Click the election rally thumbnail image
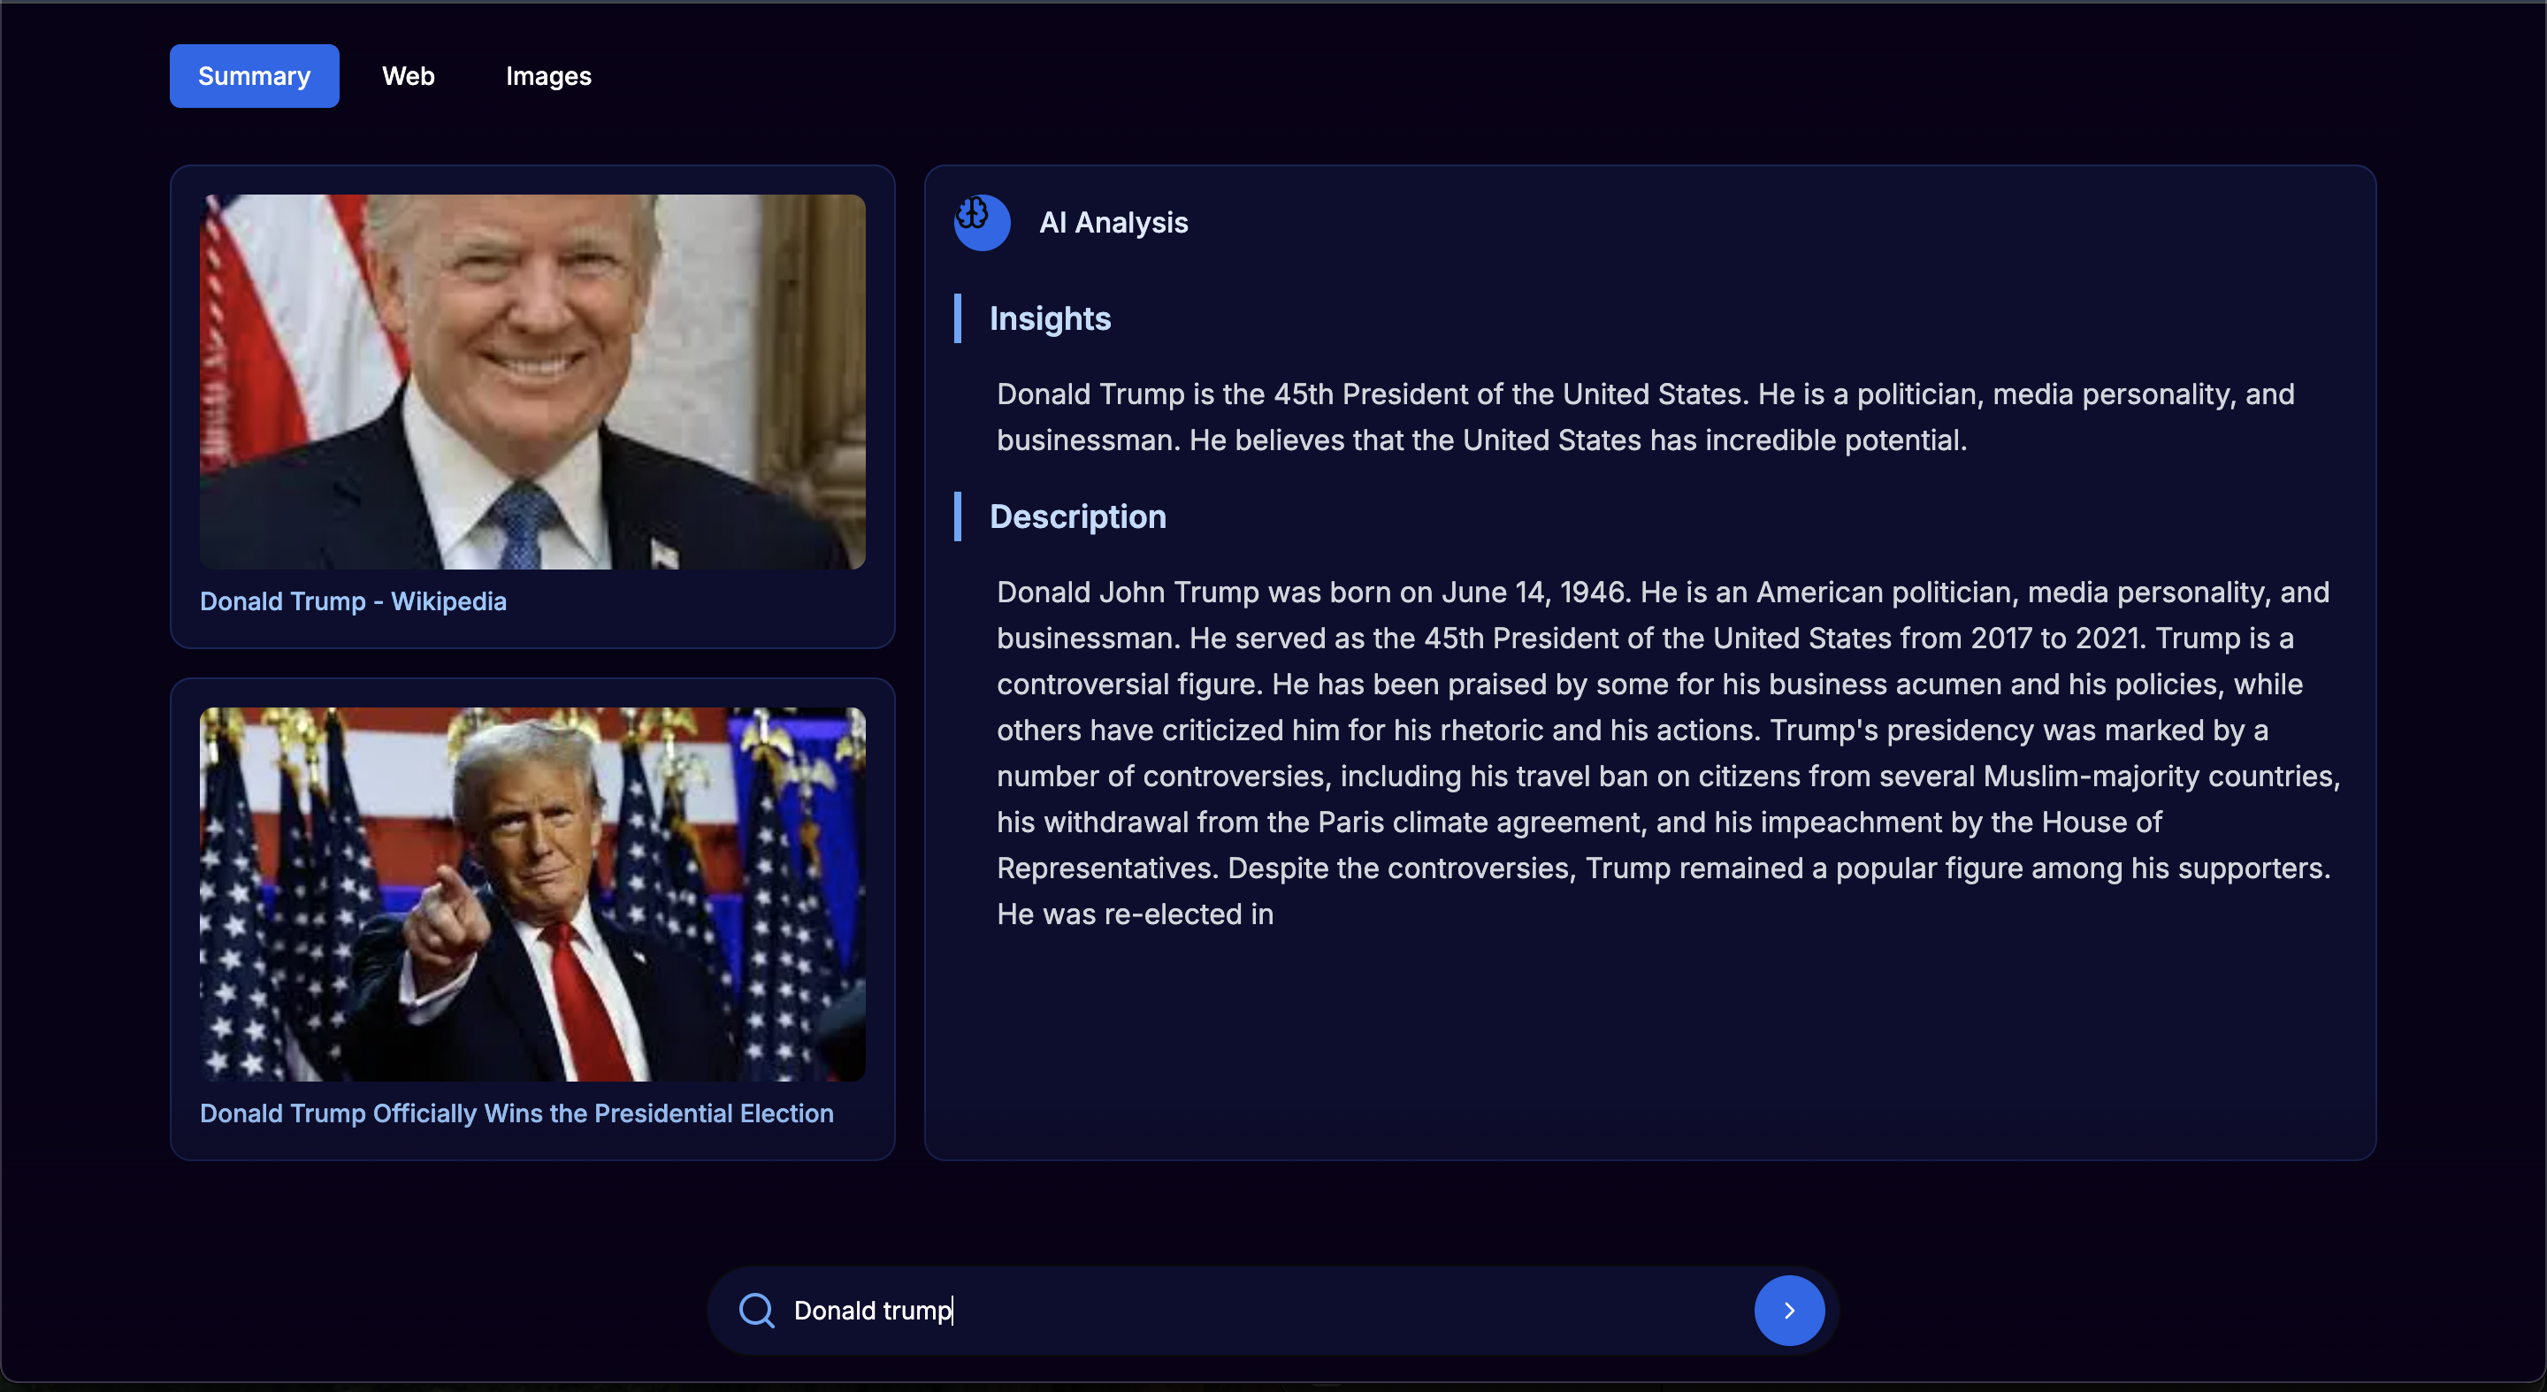Image resolution: width=2547 pixels, height=1392 pixels. point(532,894)
